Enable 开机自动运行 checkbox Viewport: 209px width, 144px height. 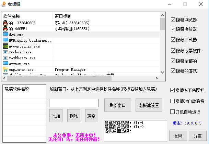(x=172, y=112)
